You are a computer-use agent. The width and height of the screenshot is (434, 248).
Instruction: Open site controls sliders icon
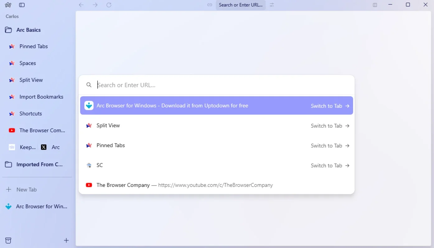click(272, 5)
